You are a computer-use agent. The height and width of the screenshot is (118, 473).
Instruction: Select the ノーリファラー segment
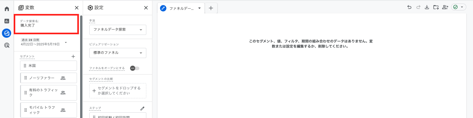coord(48,78)
